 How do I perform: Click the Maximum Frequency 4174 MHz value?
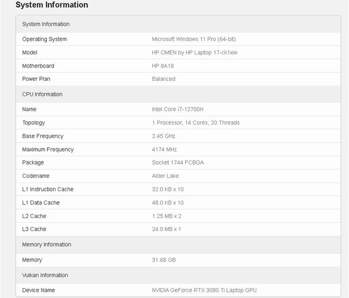[164, 149]
